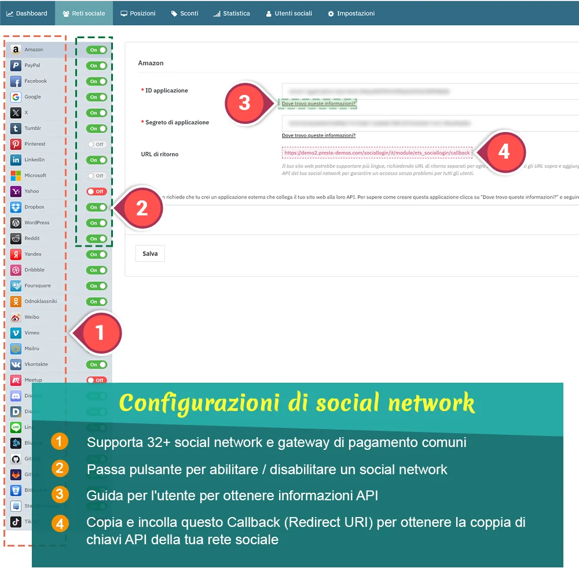Viewport: 579px width, 579px height.
Task: Toggle the Facebook switch
Action: tap(97, 81)
